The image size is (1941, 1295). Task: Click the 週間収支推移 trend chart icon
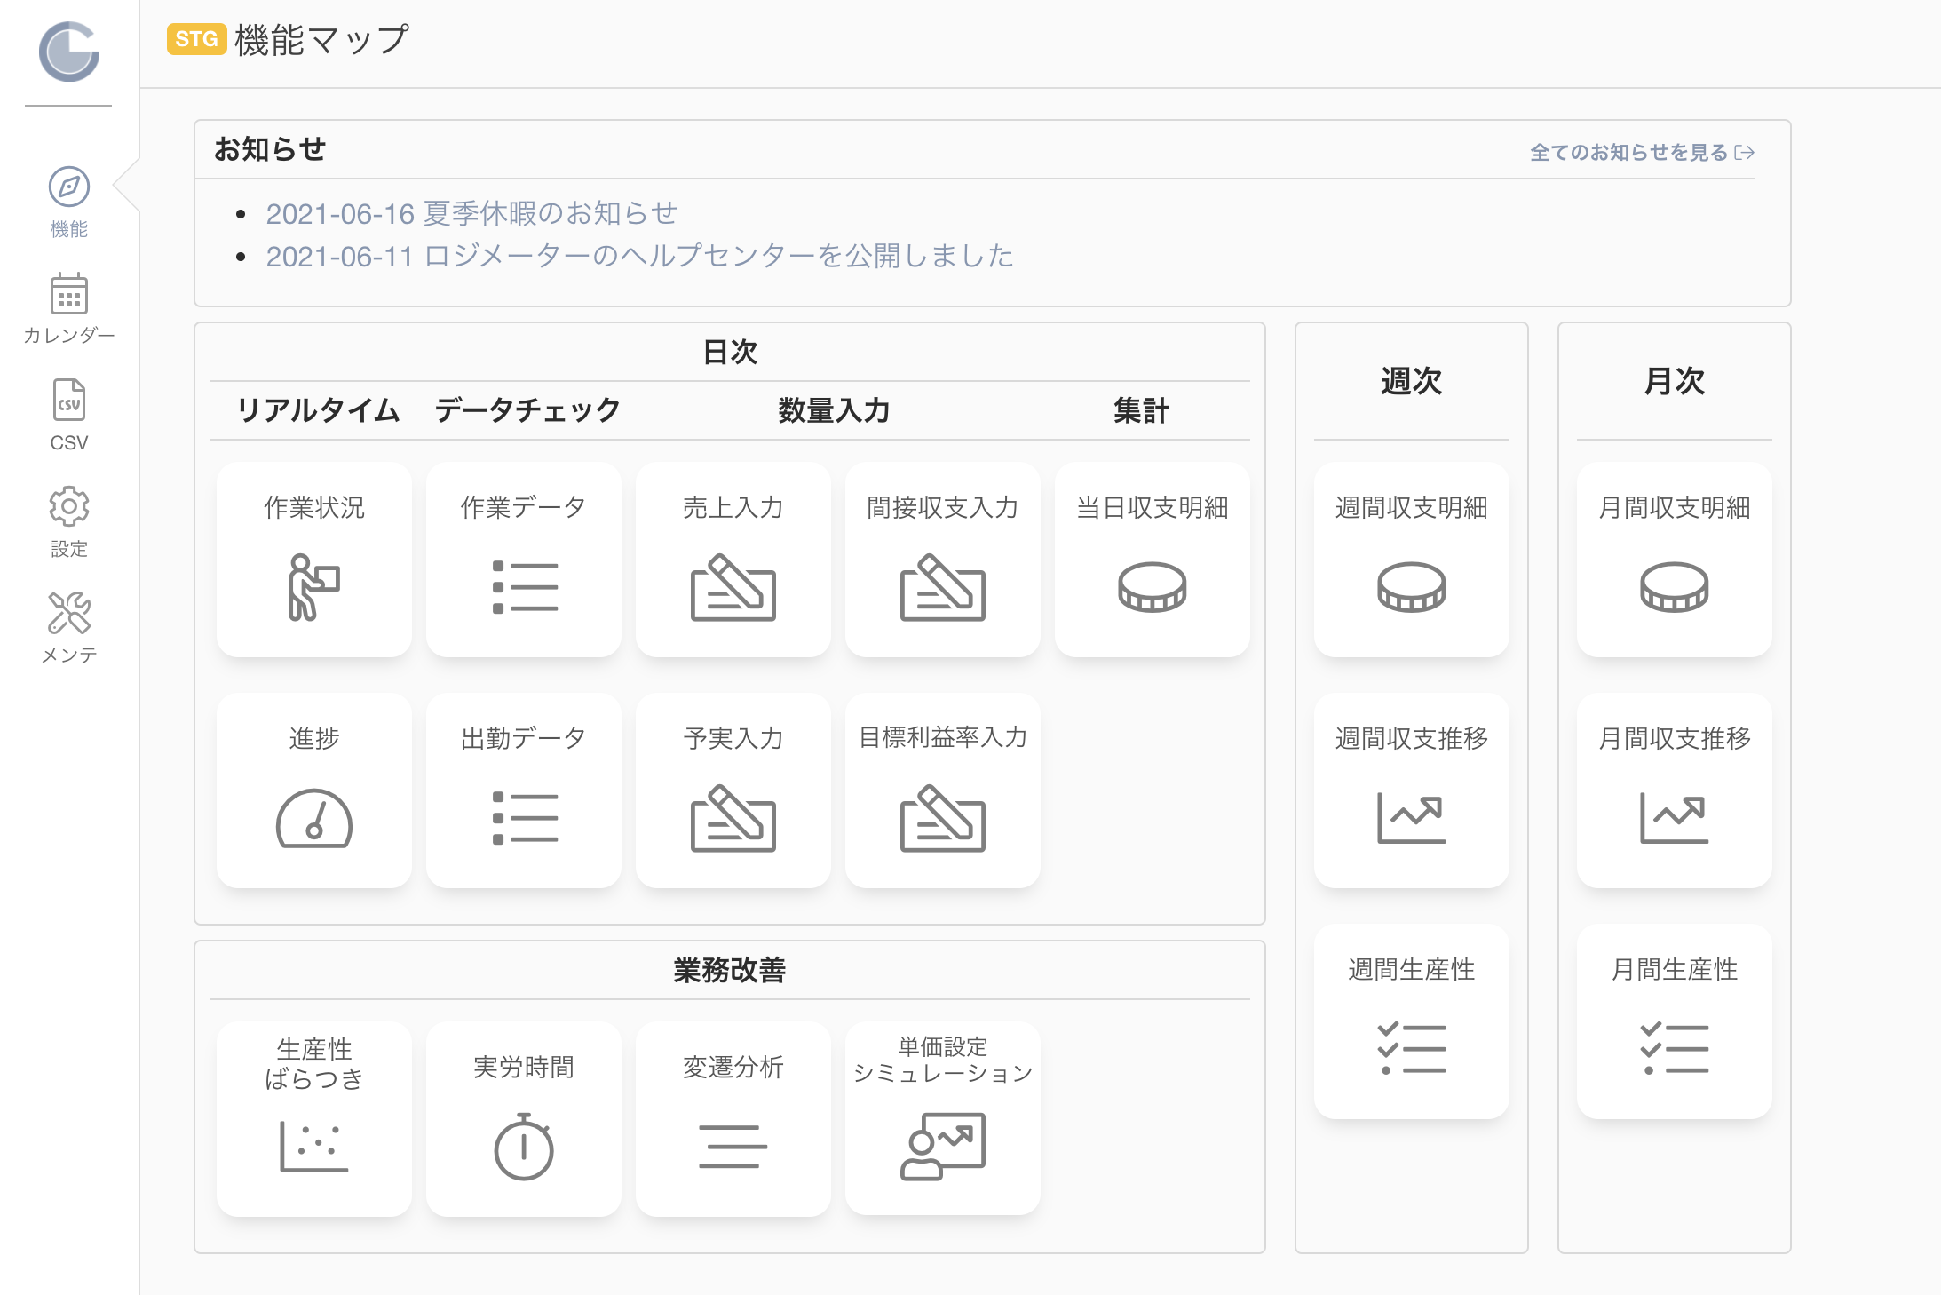click(x=1412, y=817)
